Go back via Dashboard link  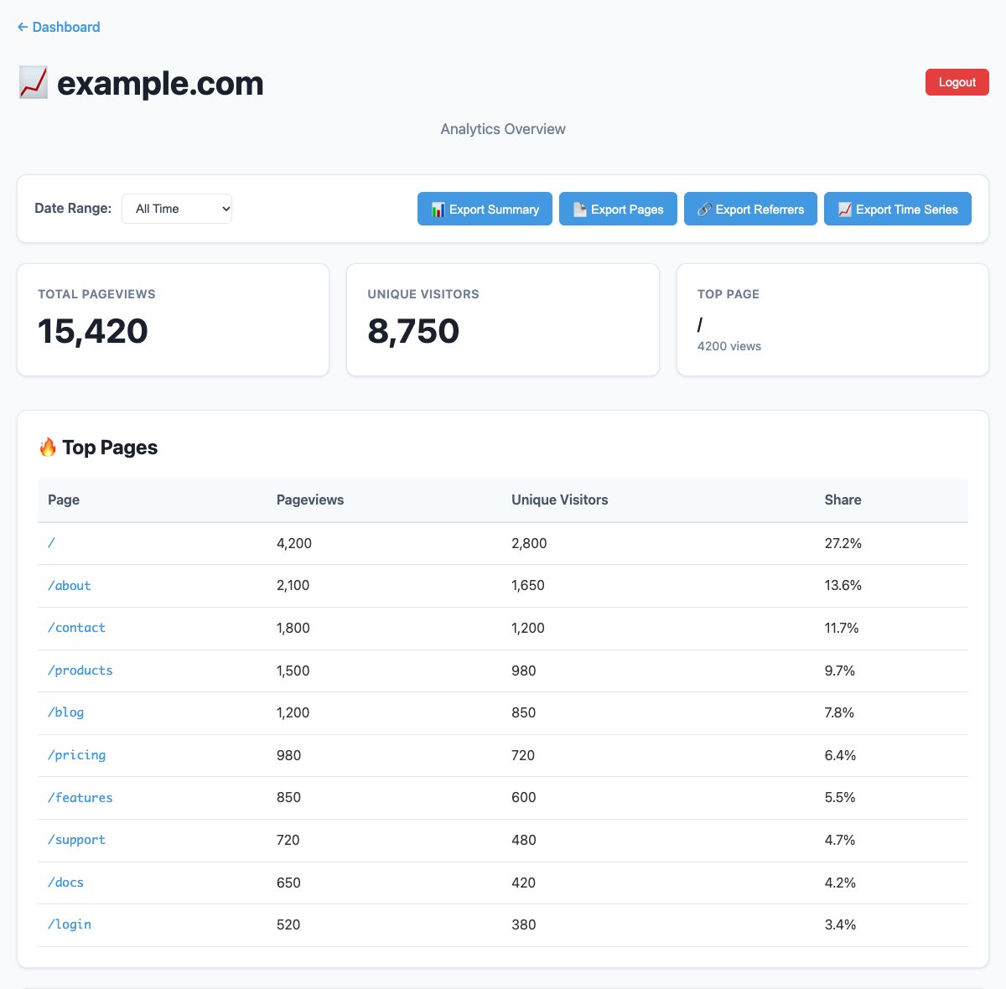click(x=59, y=27)
